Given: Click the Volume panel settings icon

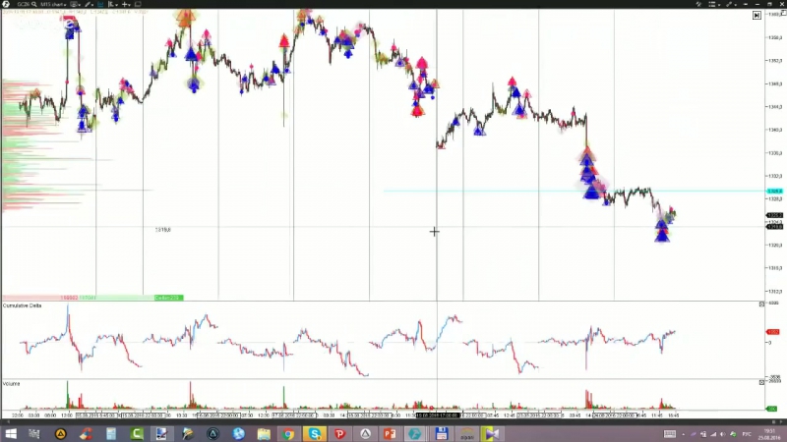Looking at the screenshot, I should (761, 382).
